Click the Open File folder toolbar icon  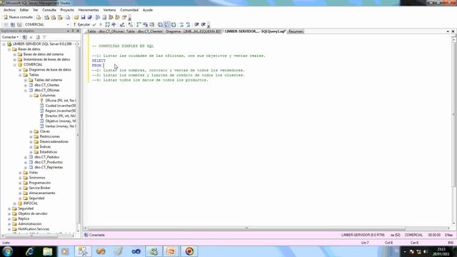[76, 17]
